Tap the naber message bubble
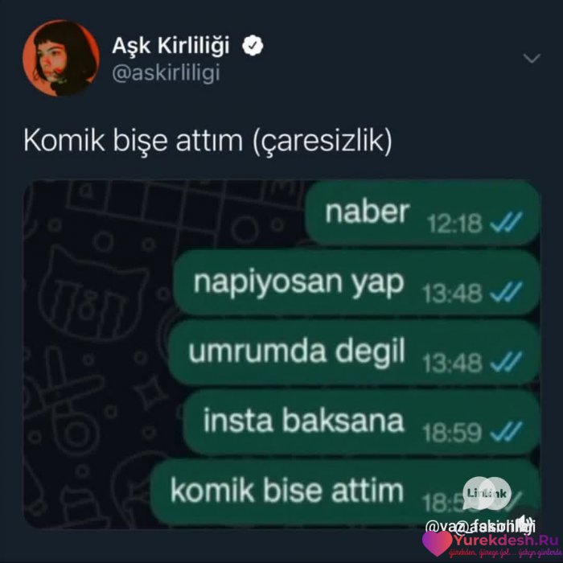The height and width of the screenshot is (563, 563). [x=422, y=213]
